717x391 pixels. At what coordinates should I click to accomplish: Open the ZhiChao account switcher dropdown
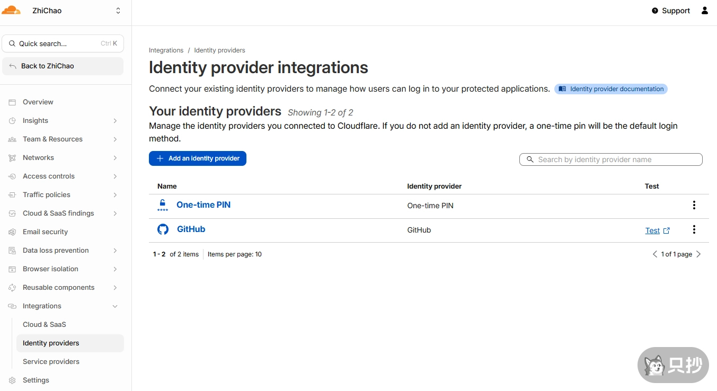[x=118, y=11]
